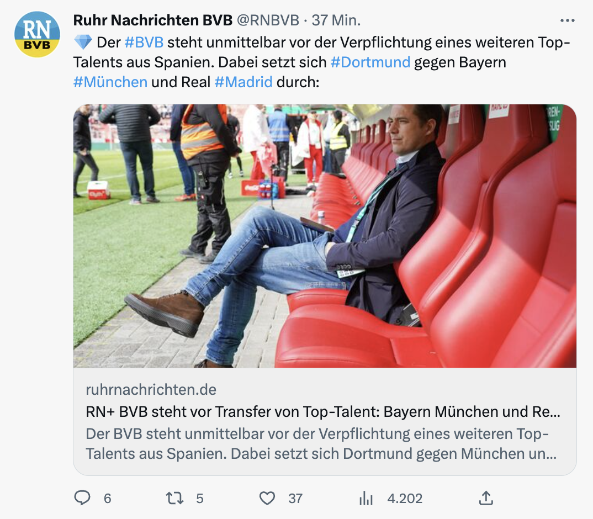Viewport: 593px width, 519px height.
Task: Open the three-dot more options menu
Action: click(x=567, y=20)
